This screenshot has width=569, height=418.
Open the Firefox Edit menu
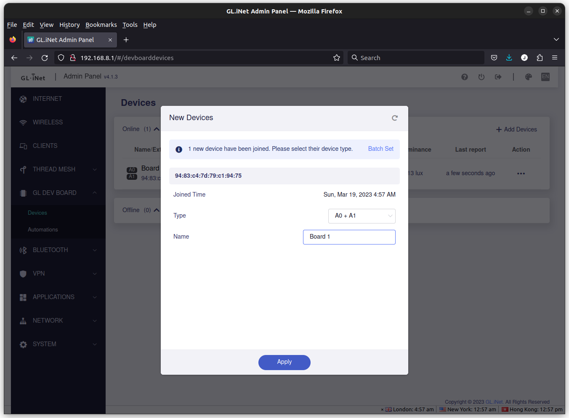click(28, 25)
